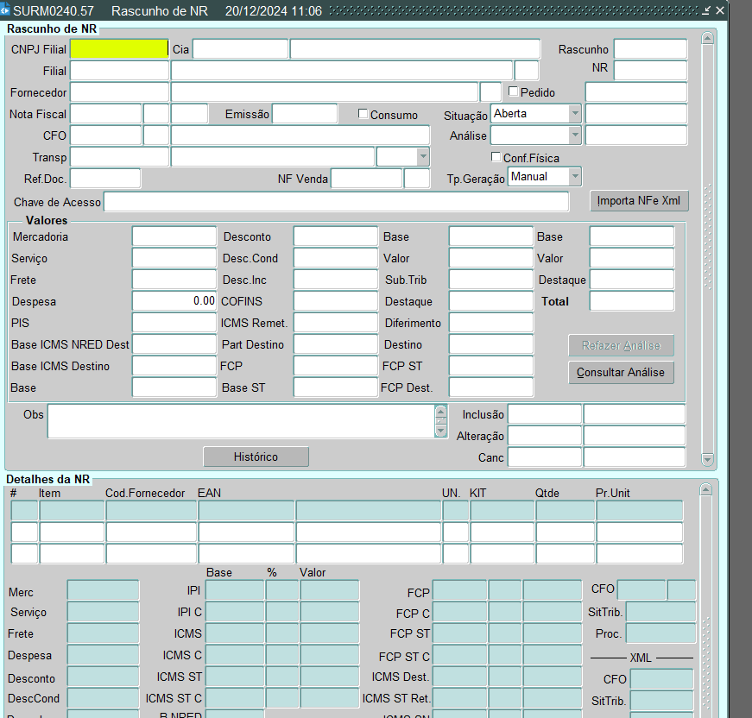
Task: Open the Situação dropdown showing Aberta
Action: click(574, 114)
